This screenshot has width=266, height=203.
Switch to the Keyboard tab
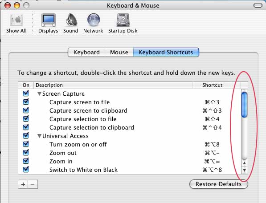(86, 52)
